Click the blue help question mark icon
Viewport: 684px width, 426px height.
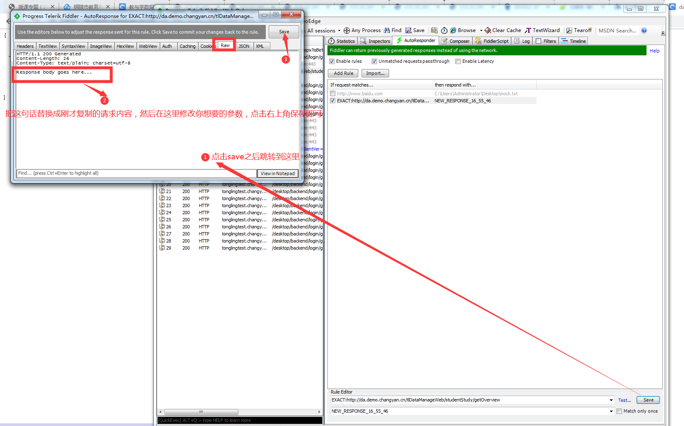(x=644, y=30)
